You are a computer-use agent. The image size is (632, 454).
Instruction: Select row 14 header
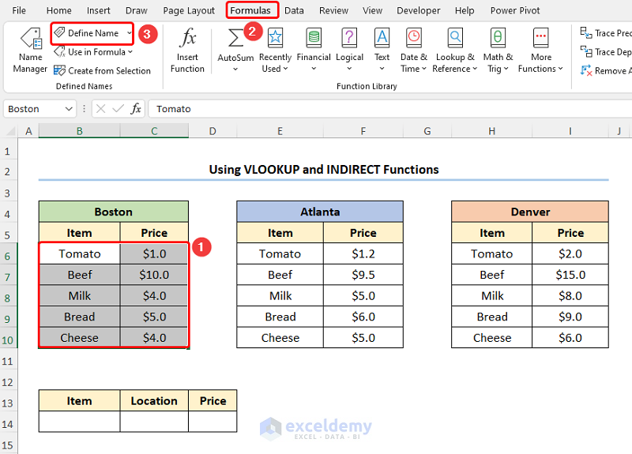pos(8,424)
